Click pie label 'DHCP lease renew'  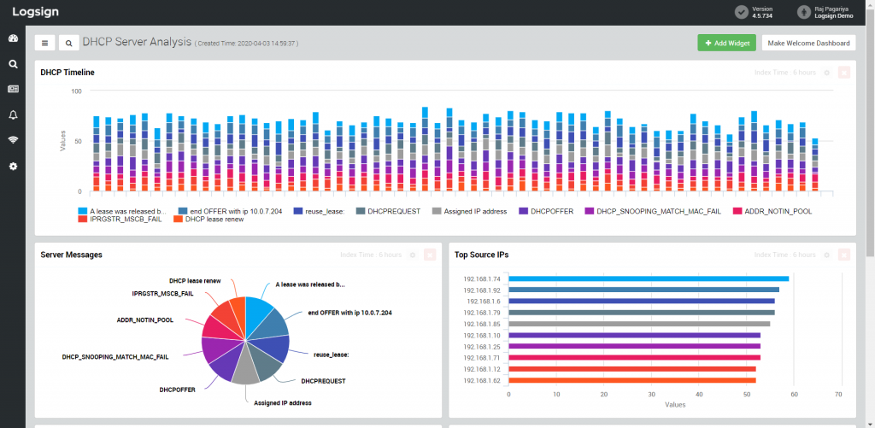tap(195, 281)
